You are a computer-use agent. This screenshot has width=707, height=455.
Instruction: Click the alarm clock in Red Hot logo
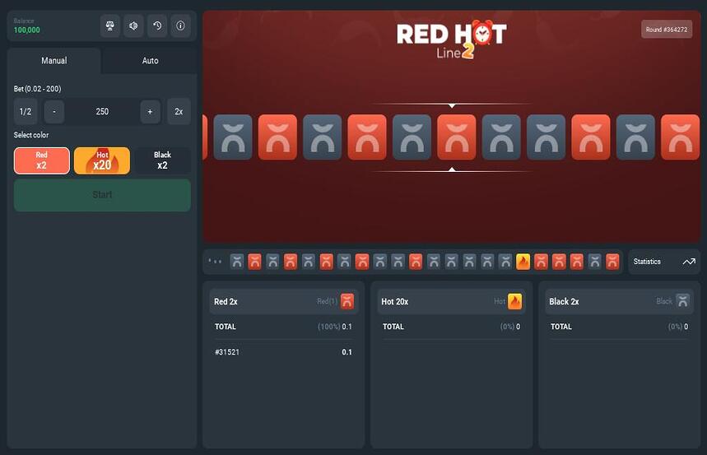point(482,32)
